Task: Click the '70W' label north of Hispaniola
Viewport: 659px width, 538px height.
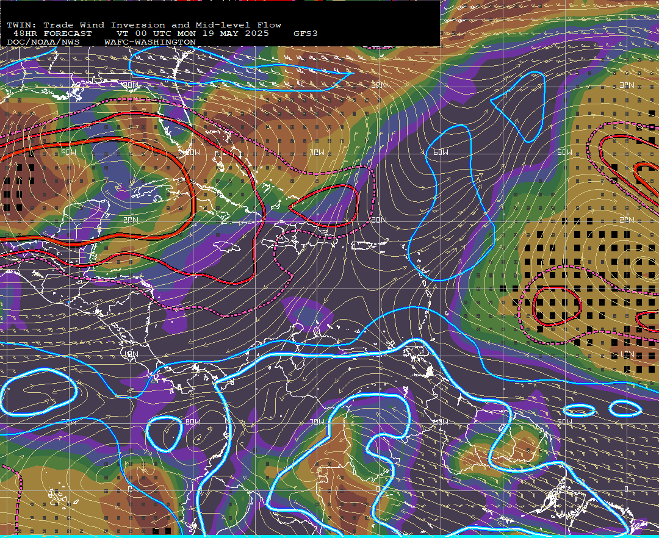Action: [317, 152]
